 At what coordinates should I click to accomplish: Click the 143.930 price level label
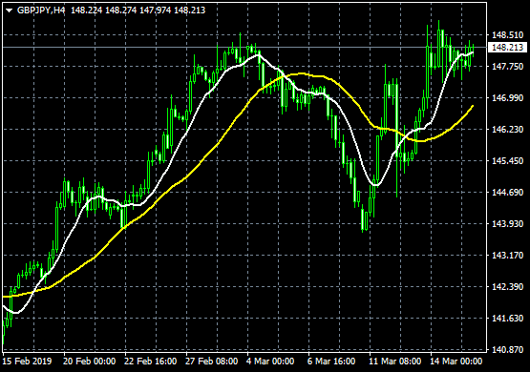(x=507, y=224)
